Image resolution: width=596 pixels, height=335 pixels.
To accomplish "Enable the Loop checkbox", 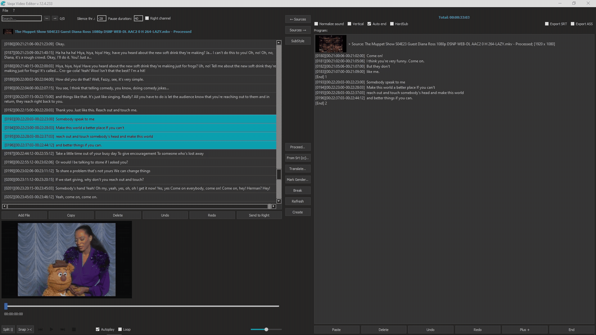I will 120,329.
